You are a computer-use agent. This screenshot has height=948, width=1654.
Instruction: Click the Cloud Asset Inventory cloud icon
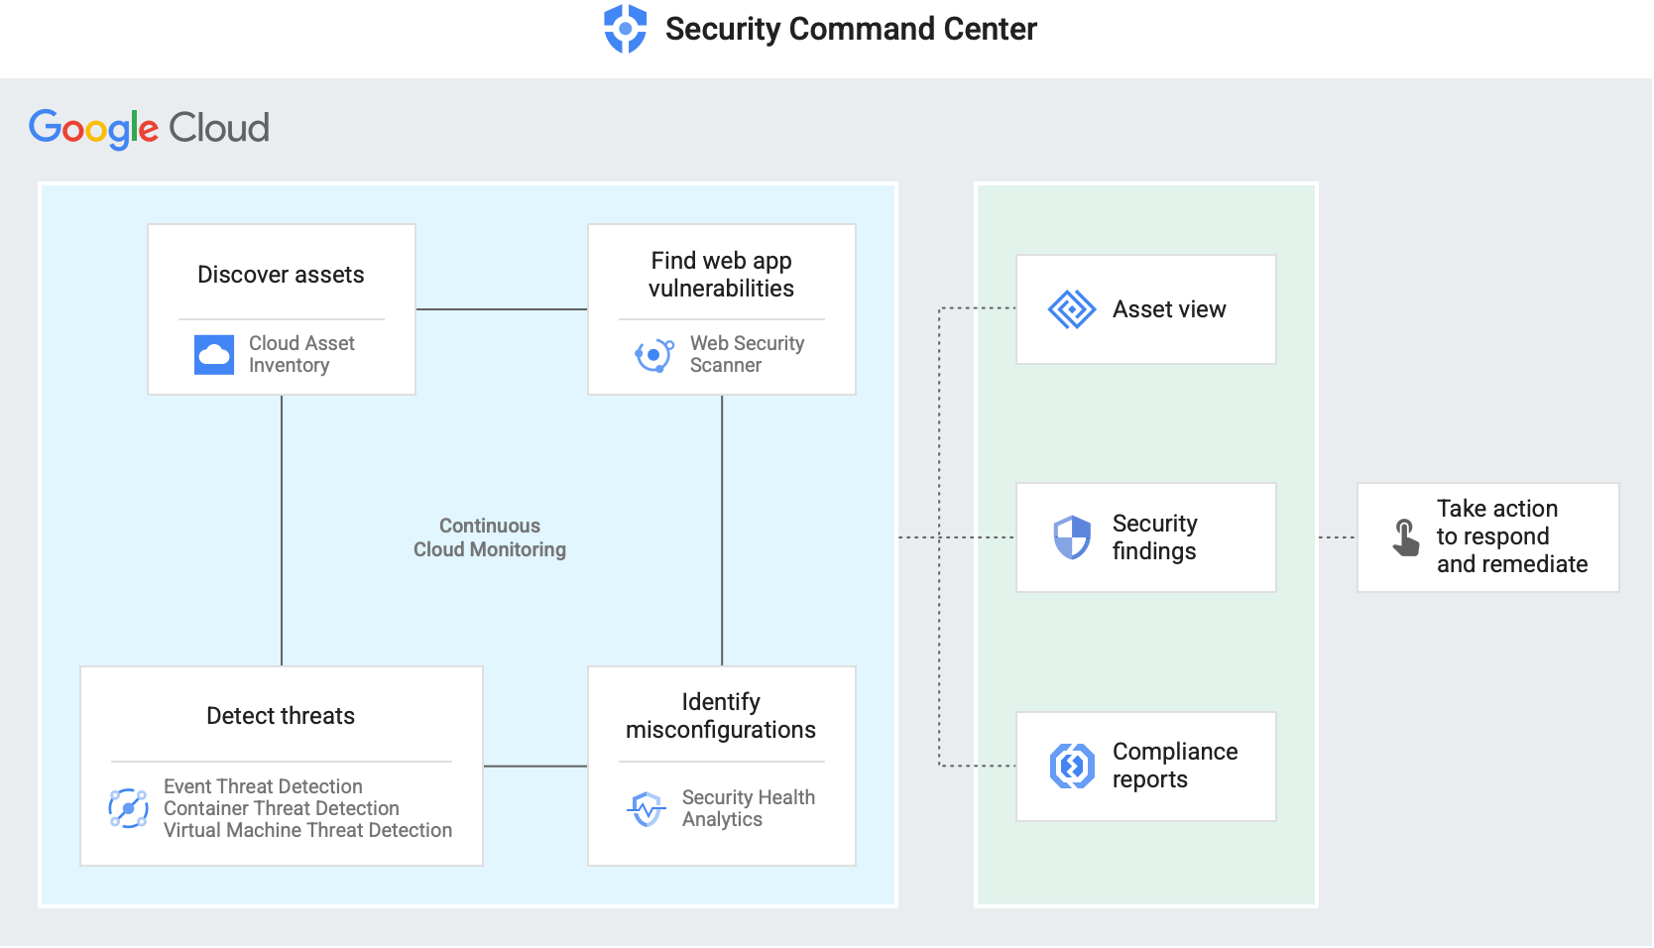point(214,354)
